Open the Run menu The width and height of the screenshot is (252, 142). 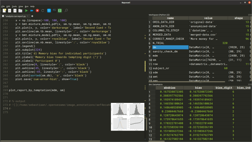pos(26,6)
